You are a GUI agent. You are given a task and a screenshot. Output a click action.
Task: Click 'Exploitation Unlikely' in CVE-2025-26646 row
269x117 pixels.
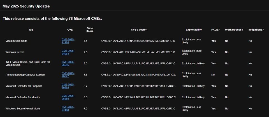(x=193, y=64)
